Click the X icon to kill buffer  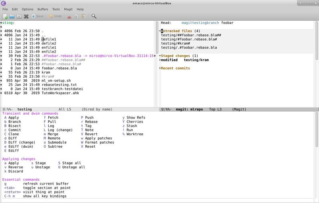(x=26, y=16)
